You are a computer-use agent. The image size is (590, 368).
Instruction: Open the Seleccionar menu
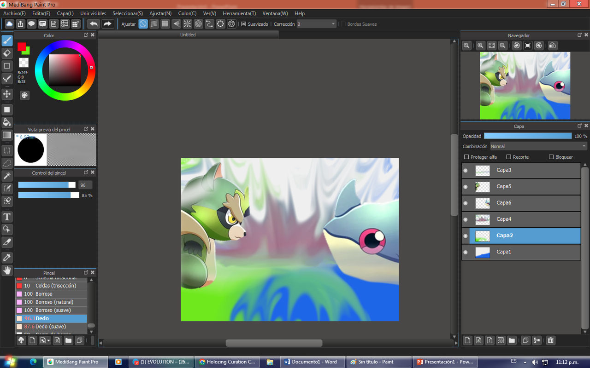click(128, 13)
